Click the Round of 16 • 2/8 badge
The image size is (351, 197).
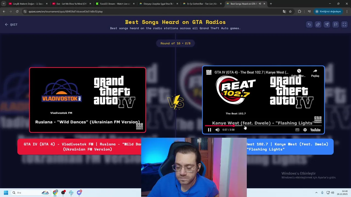click(x=175, y=43)
